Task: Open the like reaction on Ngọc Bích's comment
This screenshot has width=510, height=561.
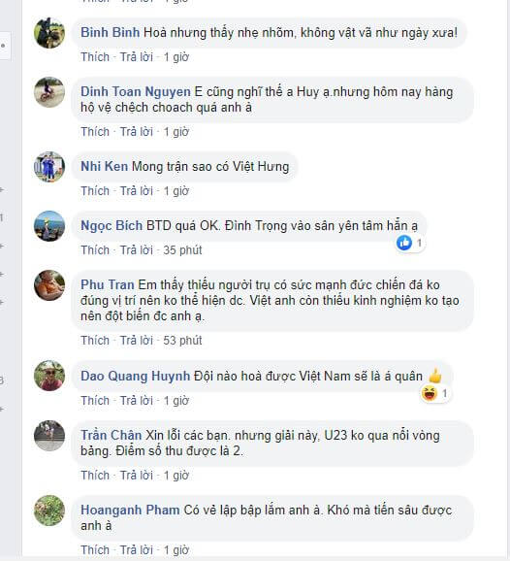Action: (x=410, y=243)
